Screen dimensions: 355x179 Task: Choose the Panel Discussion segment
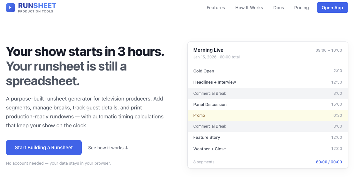268,104
